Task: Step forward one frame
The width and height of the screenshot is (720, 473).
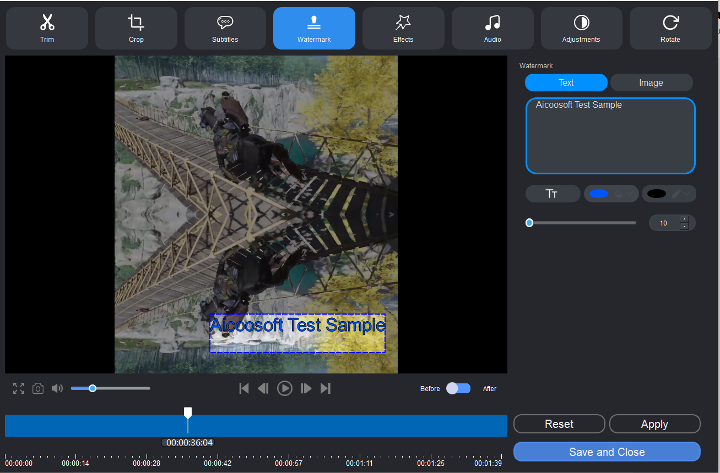Action: 306,388
